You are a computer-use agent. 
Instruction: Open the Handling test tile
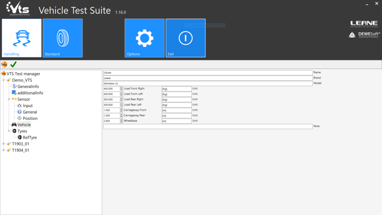(x=22, y=38)
